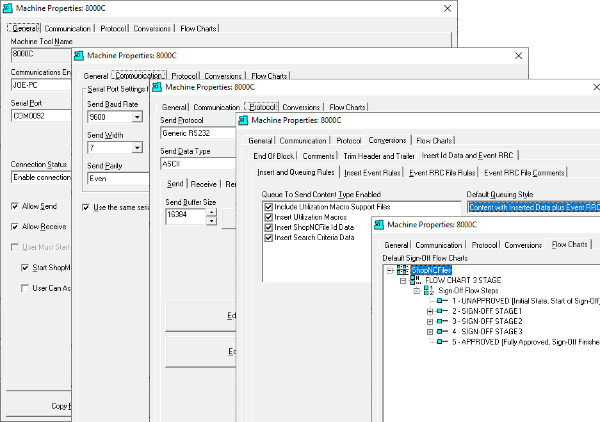Image resolution: width=600 pixels, height=422 pixels.
Task: Click the Connection Status field
Action: tap(42, 177)
